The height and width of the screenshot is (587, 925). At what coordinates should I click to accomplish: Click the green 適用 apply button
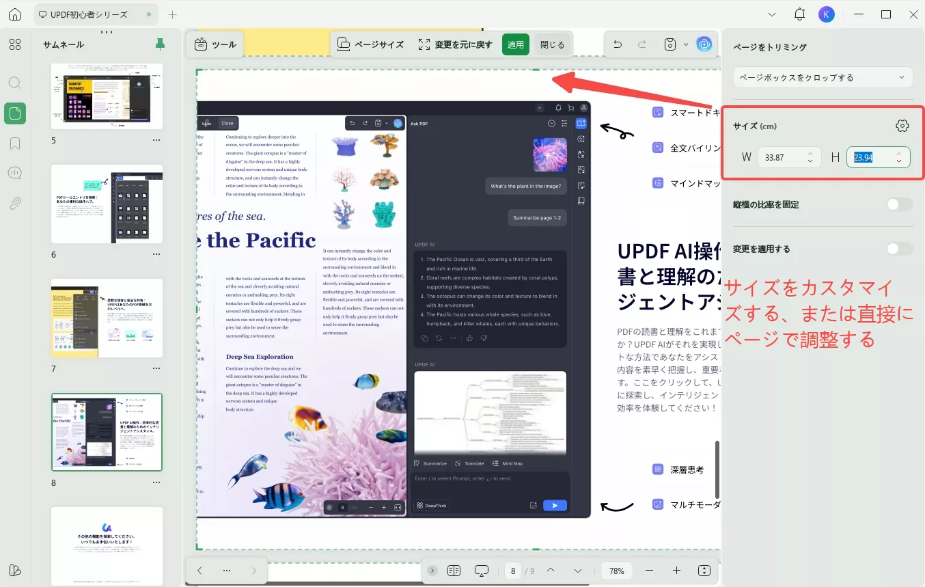(516, 44)
